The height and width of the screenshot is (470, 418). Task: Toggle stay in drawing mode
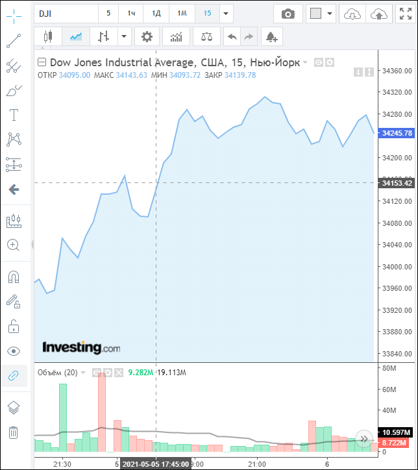[x=14, y=301]
